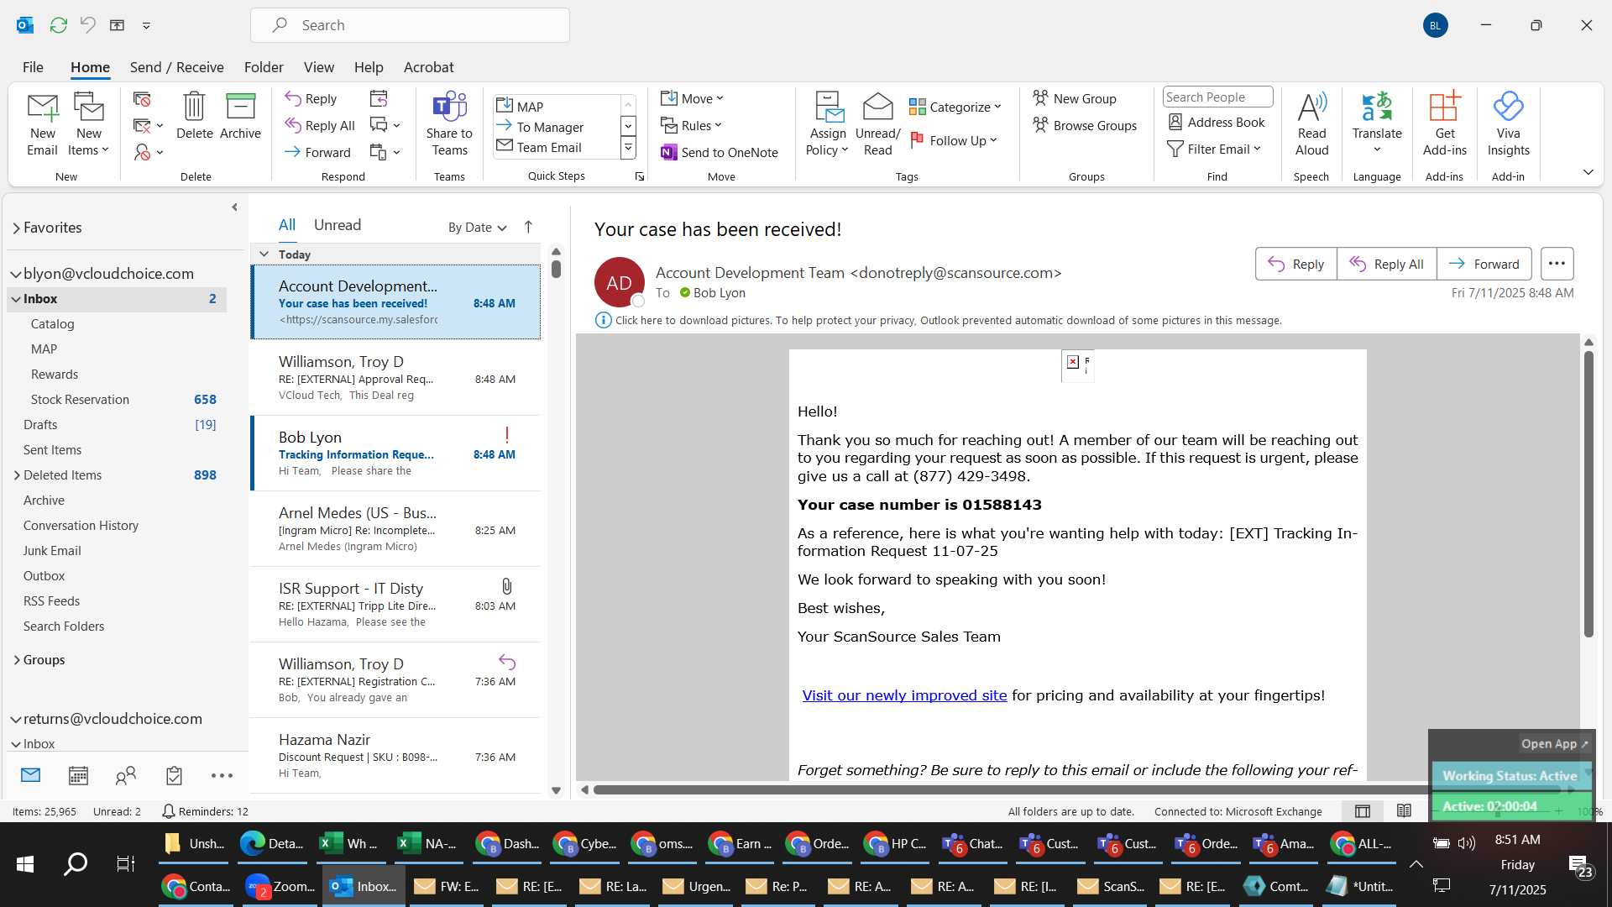Open the Address Book
Viewport: 1612px width, 907px height.
(x=1217, y=123)
